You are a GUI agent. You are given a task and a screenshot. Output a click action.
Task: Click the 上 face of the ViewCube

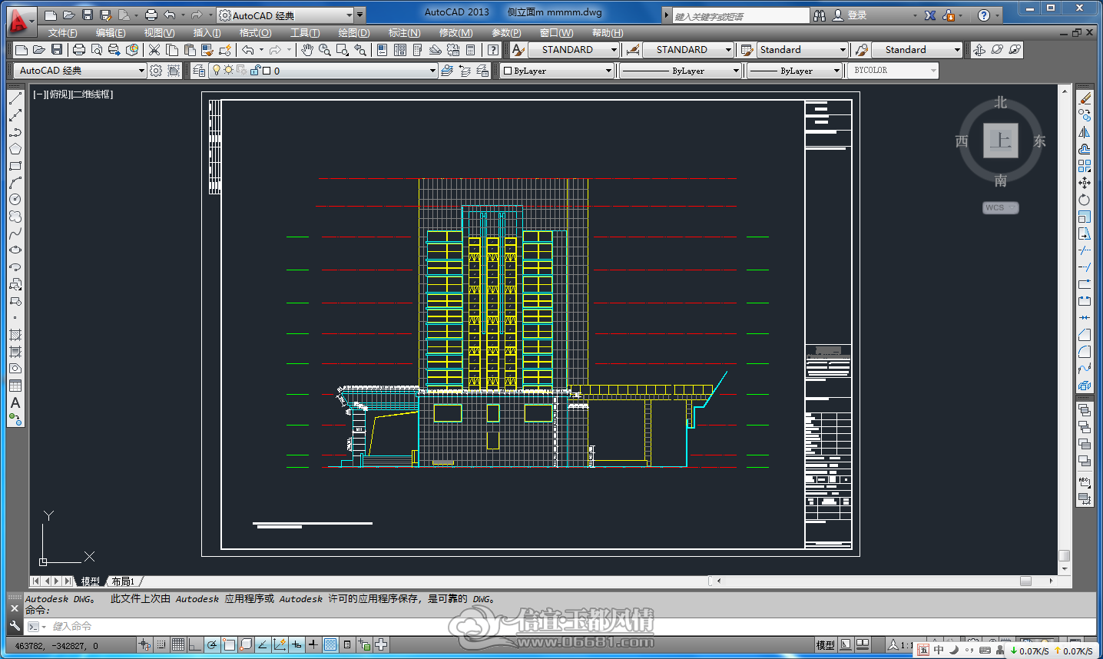tap(1001, 141)
